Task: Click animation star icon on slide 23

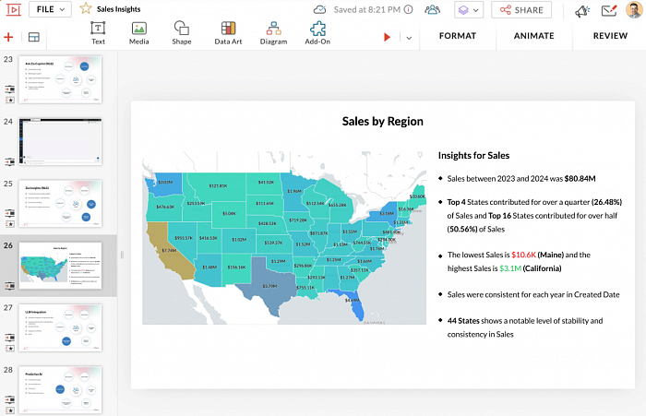Action: (x=10, y=100)
